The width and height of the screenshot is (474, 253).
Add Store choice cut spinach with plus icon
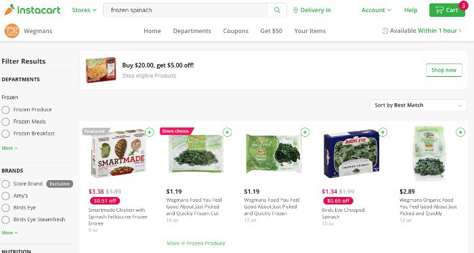coord(227,132)
